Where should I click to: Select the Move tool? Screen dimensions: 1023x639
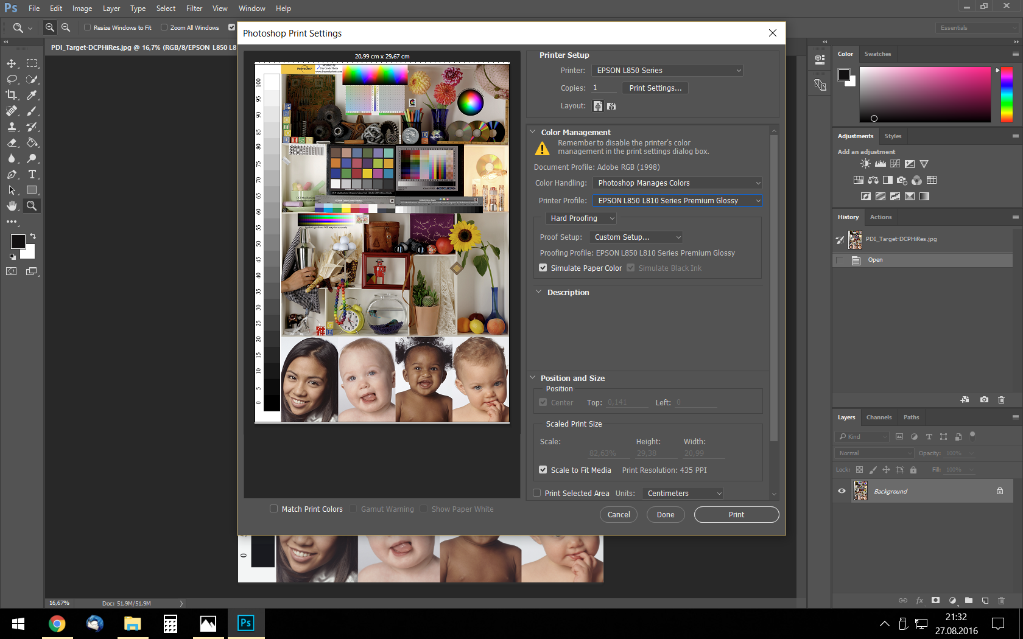(x=12, y=63)
